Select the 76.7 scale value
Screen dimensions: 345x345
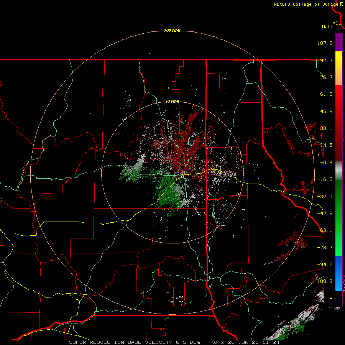tap(326, 77)
